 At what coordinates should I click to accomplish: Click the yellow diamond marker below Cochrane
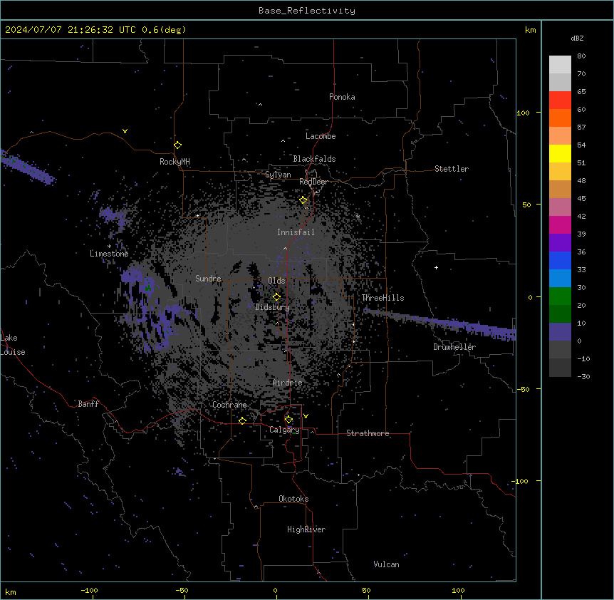242,420
